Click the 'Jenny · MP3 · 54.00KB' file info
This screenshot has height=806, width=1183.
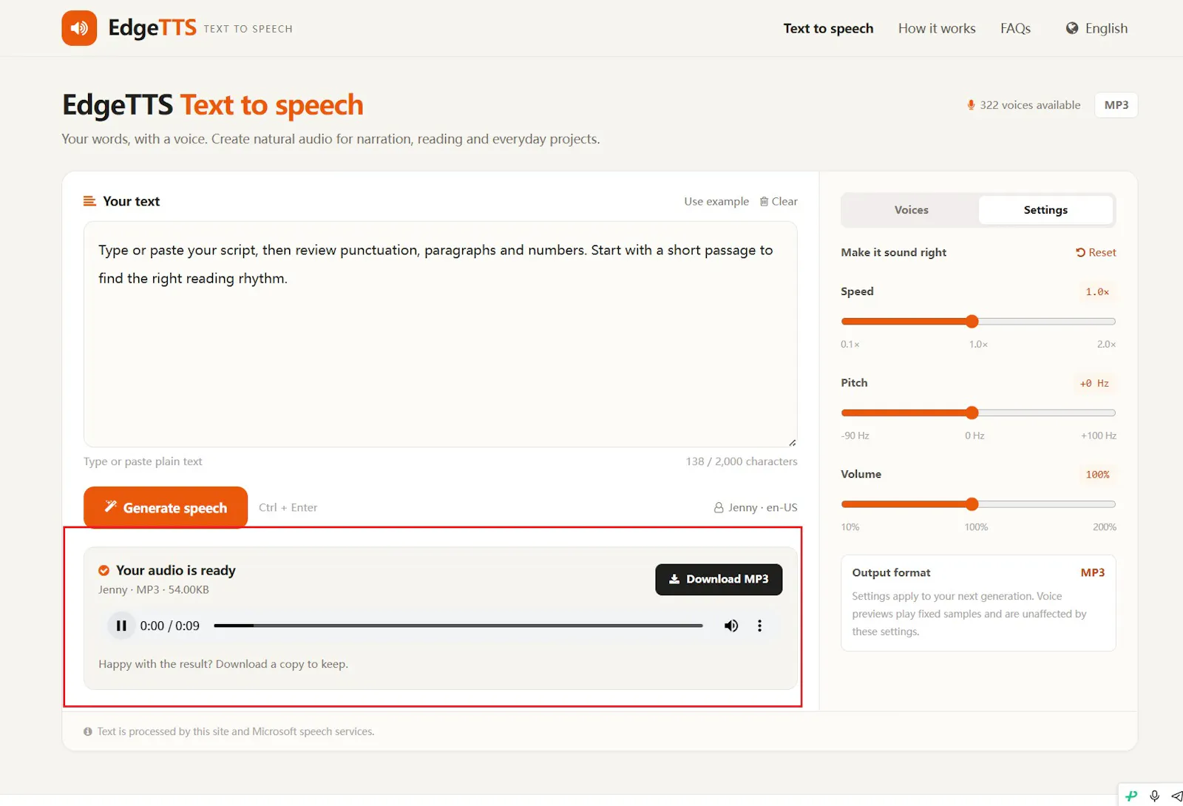154,589
